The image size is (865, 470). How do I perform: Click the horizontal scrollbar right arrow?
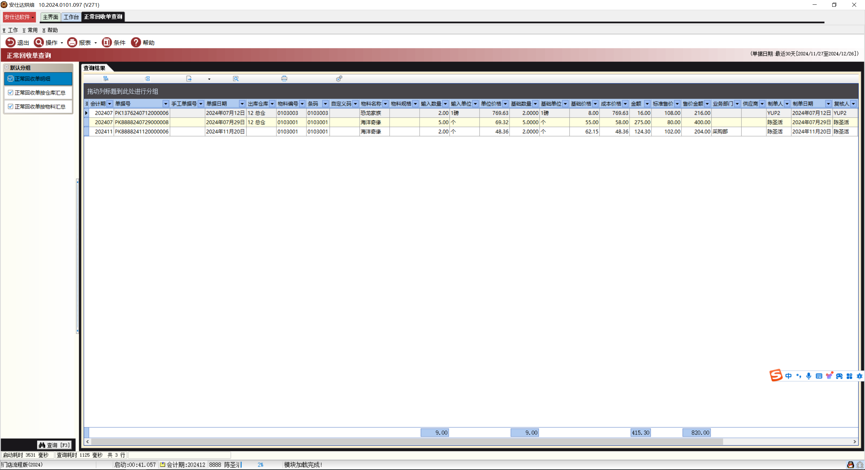pos(855,442)
